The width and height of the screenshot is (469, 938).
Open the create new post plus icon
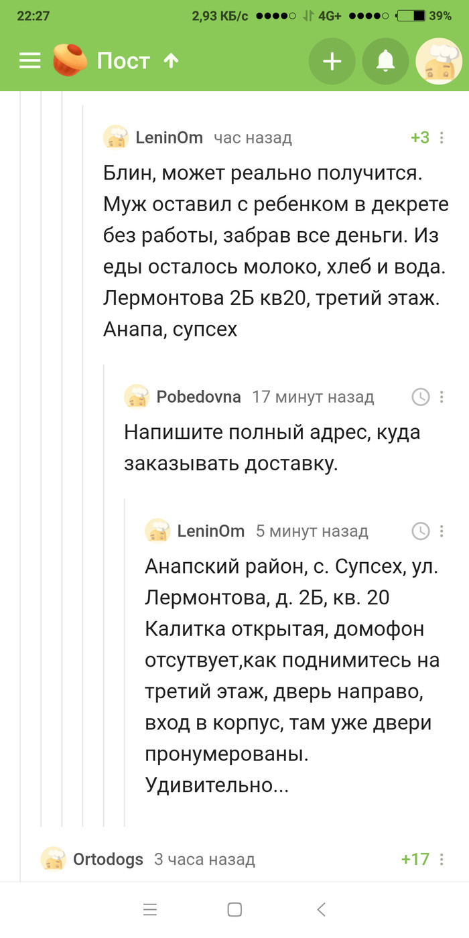click(332, 61)
